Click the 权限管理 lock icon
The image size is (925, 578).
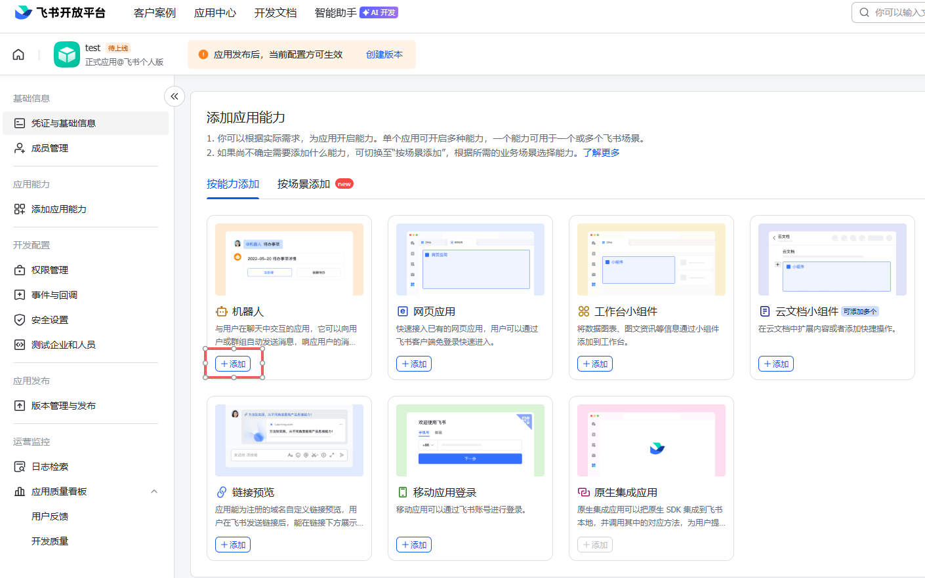20,270
